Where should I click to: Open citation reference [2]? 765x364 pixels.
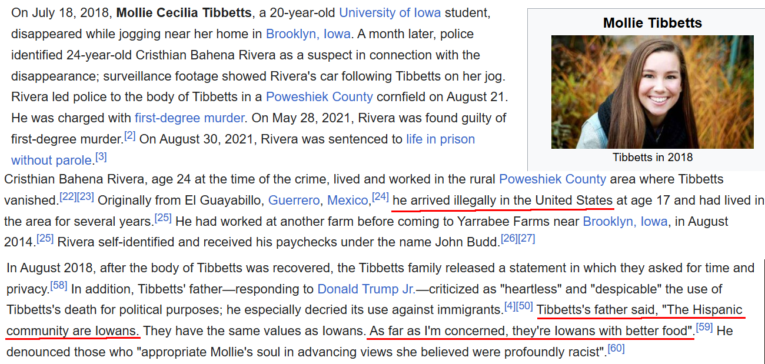coord(130,136)
